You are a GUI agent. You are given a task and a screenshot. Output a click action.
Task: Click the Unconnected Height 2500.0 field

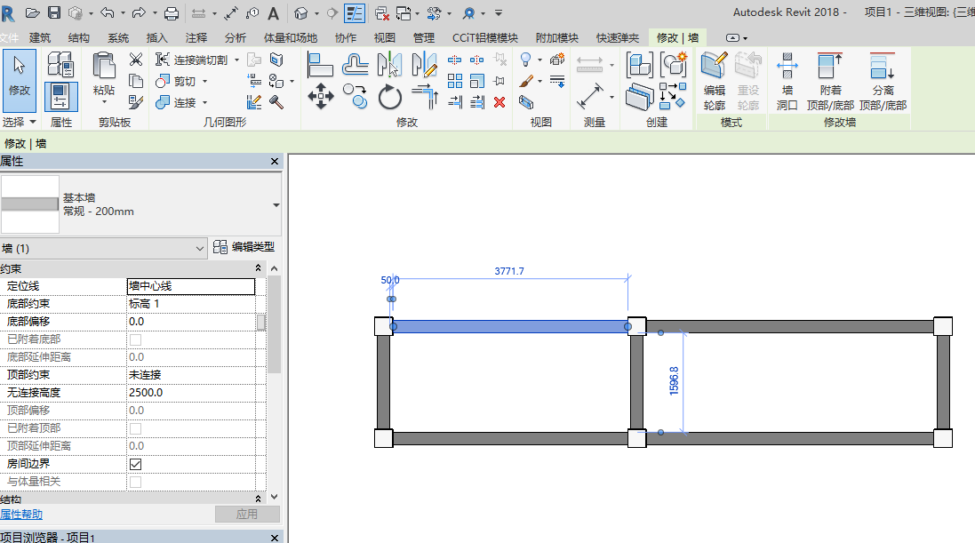point(191,393)
